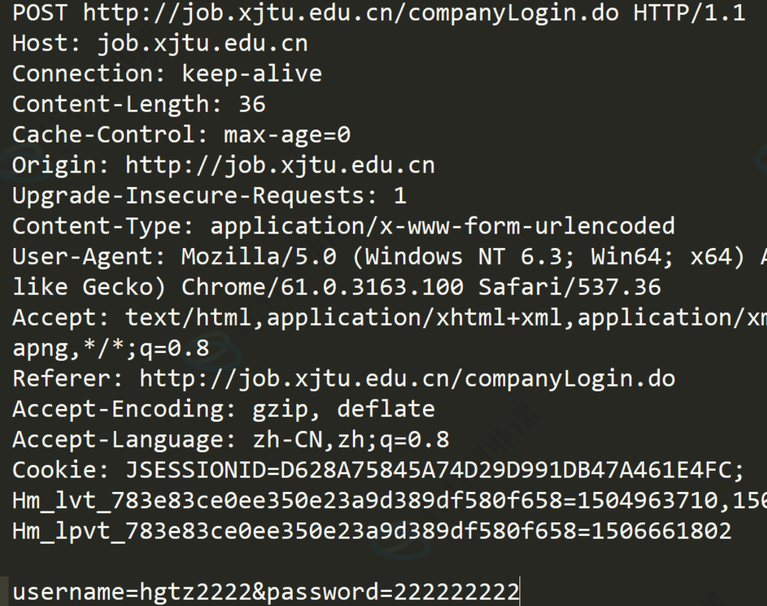Click the username=hgtz2222 parameter
The image size is (767, 606).
132,592
